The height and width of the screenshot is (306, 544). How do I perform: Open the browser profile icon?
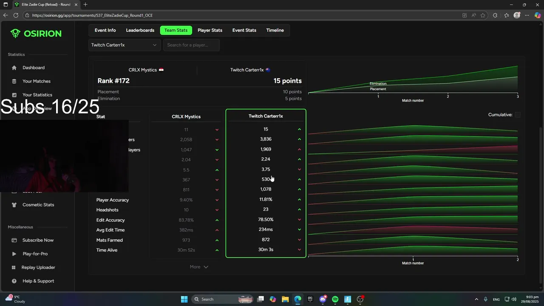point(517,15)
